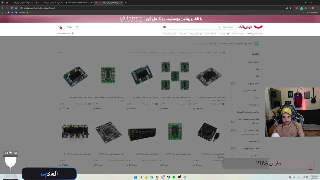Open File Explorer from taskbar
320x180 pixels.
click(x=146, y=177)
